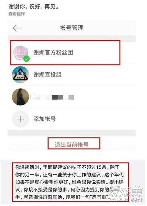147x206 pixels.
Task: Click the 添加帐号 label
Action: coord(44,119)
